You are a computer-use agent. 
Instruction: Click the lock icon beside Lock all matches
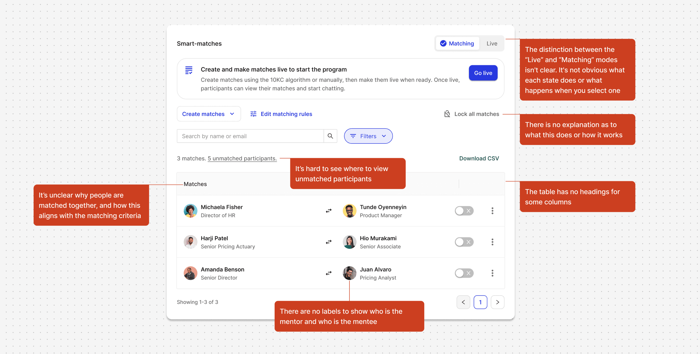pos(447,114)
